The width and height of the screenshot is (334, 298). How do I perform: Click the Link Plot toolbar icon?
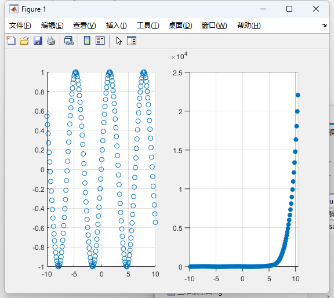pos(69,41)
